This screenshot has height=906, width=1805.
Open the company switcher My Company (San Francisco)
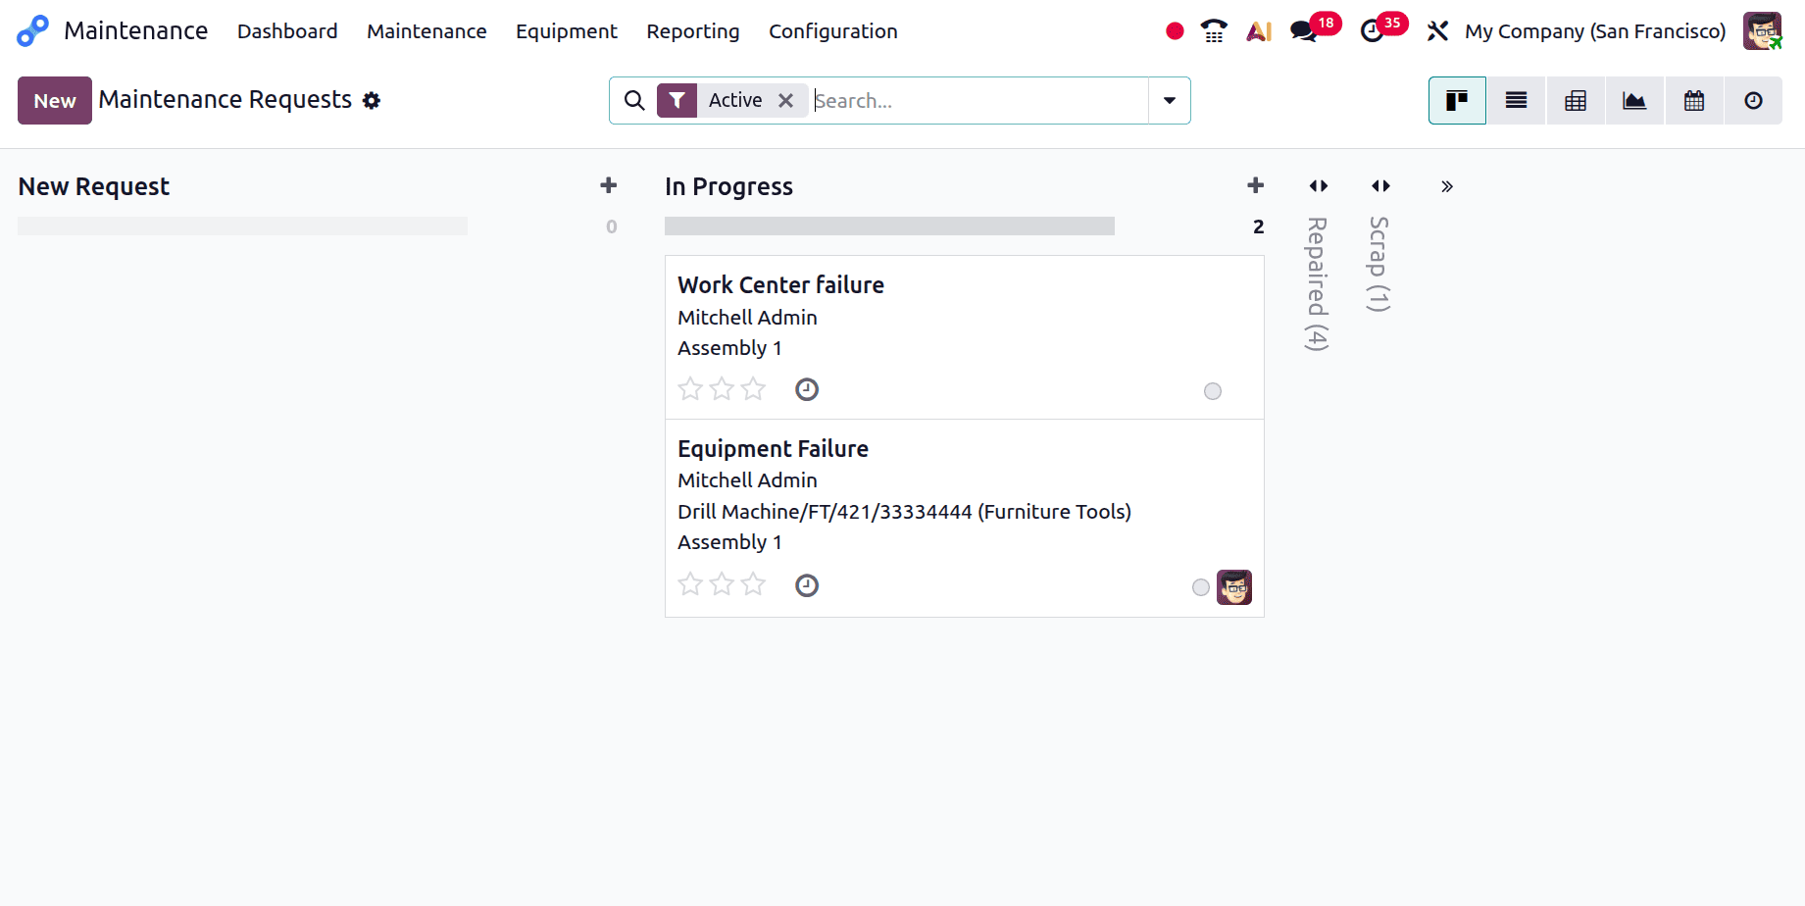coord(1595,31)
